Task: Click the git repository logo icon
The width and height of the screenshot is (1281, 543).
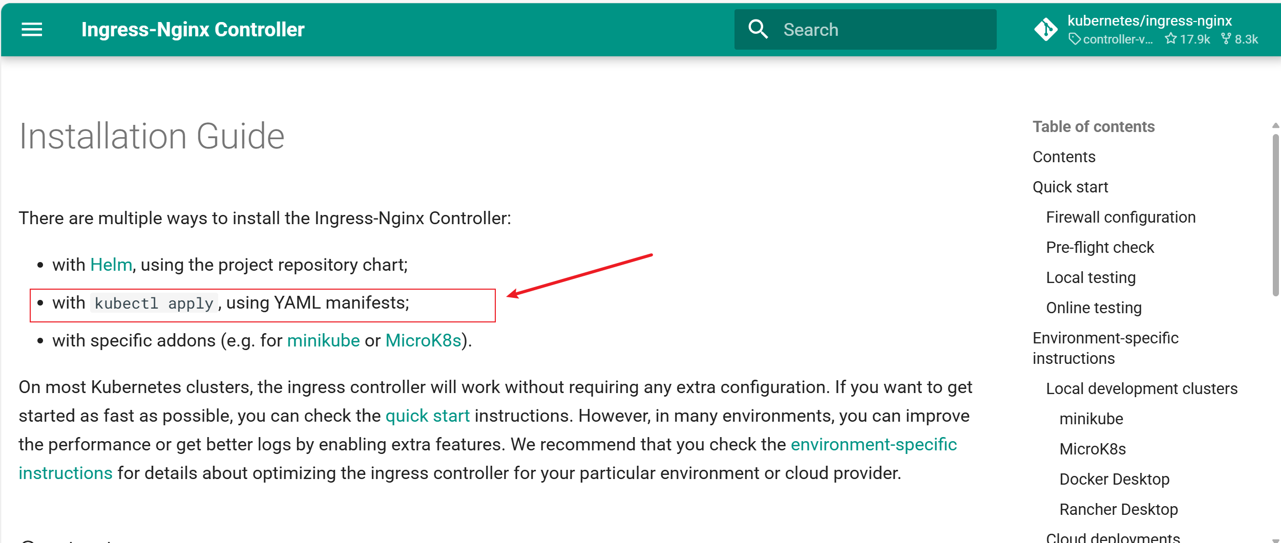Action: 1046,29
